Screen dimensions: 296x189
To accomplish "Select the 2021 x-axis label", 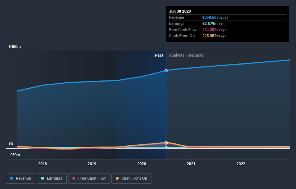I will (191, 164).
